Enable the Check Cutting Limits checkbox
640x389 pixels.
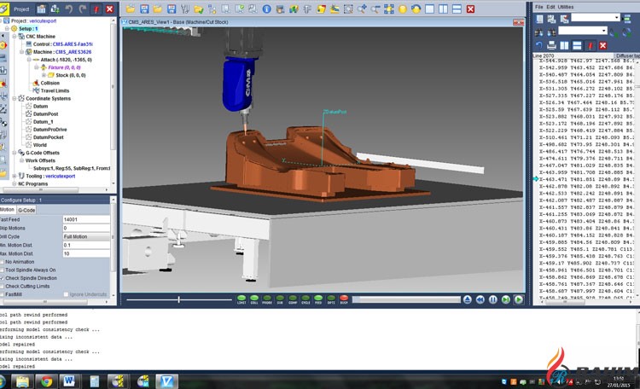[x=3, y=286]
